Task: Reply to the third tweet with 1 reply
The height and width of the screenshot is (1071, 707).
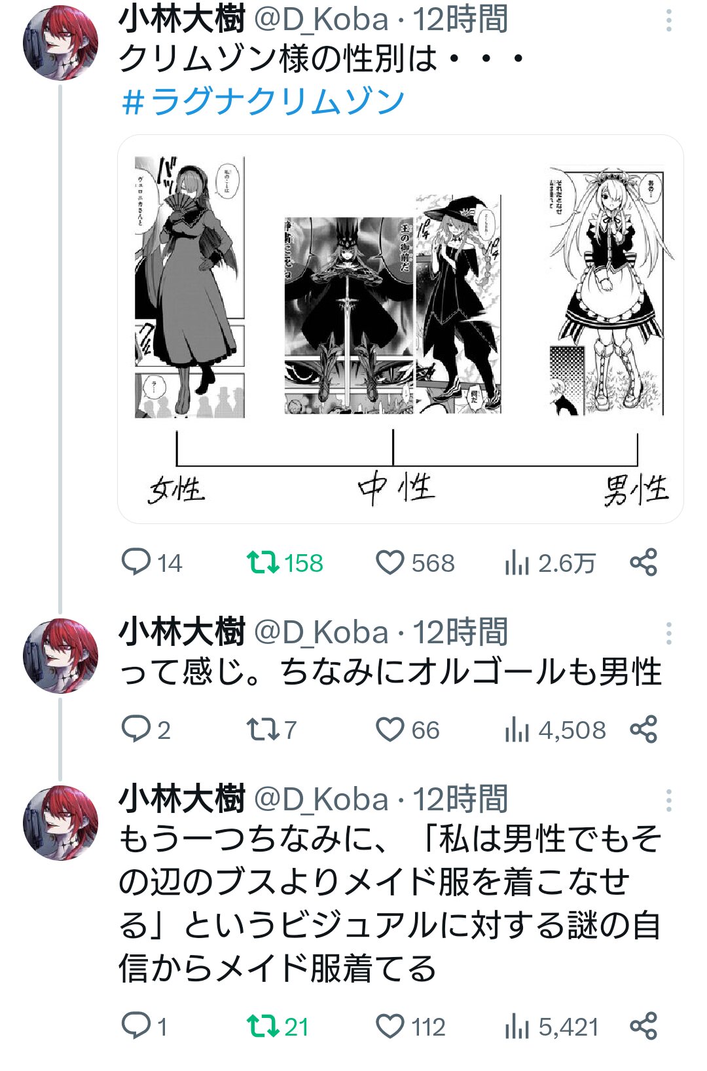Action: point(136,1026)
